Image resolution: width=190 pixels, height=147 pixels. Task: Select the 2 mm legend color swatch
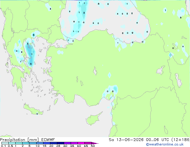26,143
